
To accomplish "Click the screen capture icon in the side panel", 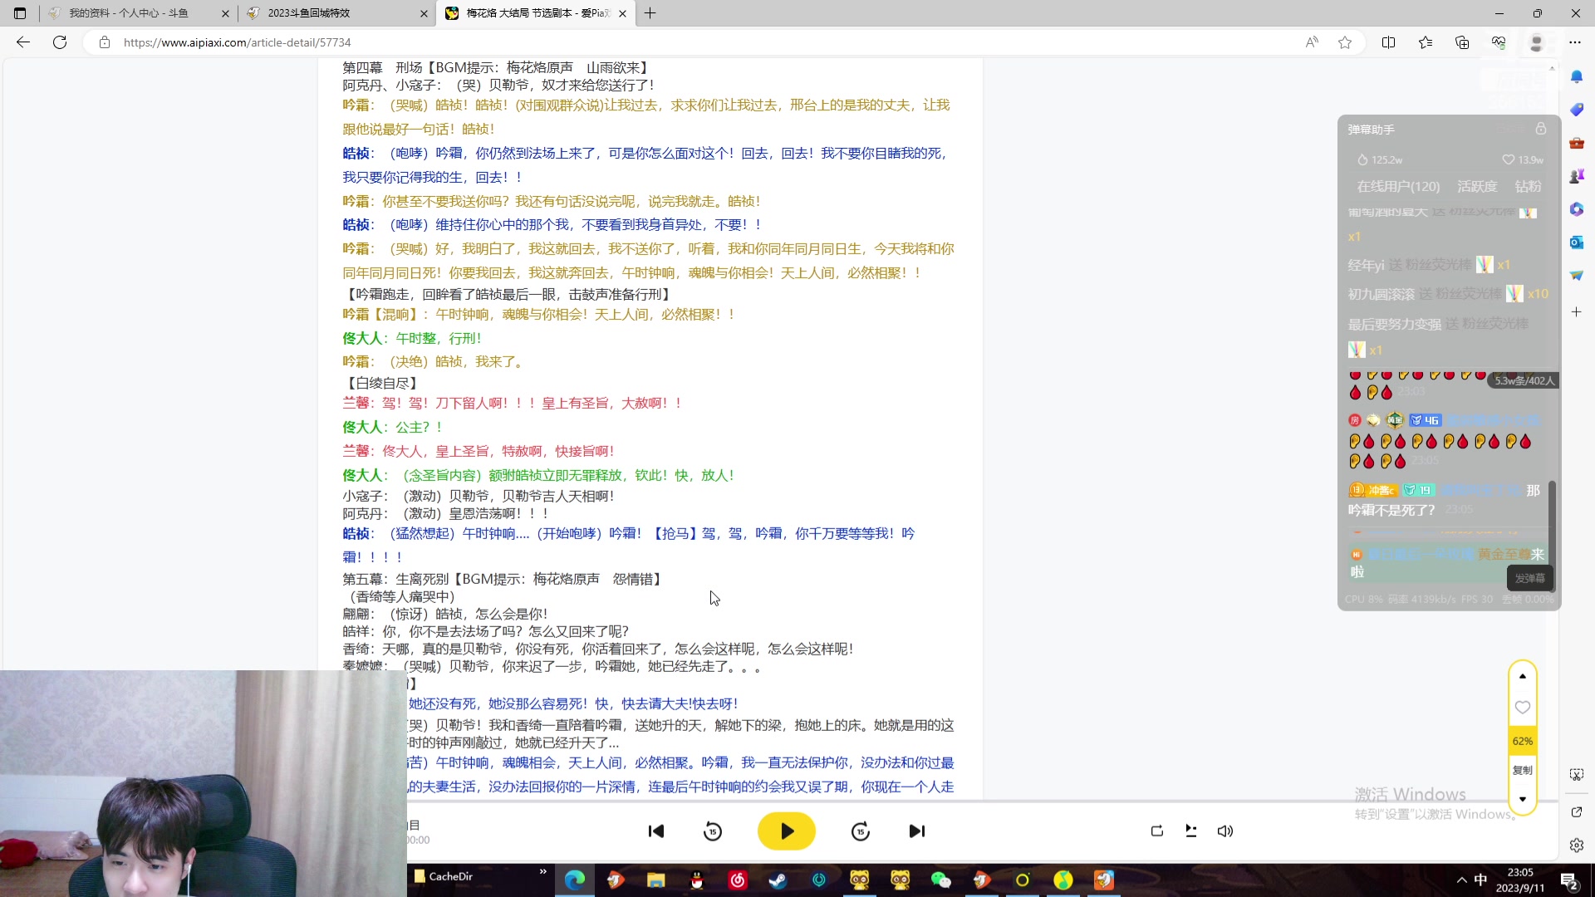I will 1576,774.
